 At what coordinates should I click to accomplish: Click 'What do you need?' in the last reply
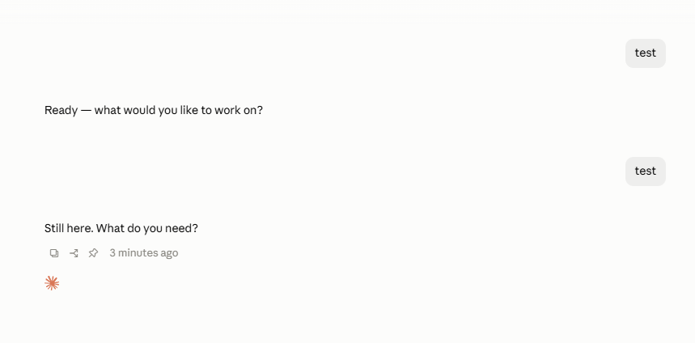[147, 229]
